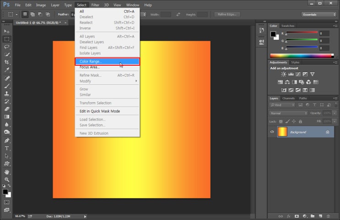Open the layer blend mode Normal dropdown
The width and height of the screenshot is (340, 220).
click(x=288, y=113)
